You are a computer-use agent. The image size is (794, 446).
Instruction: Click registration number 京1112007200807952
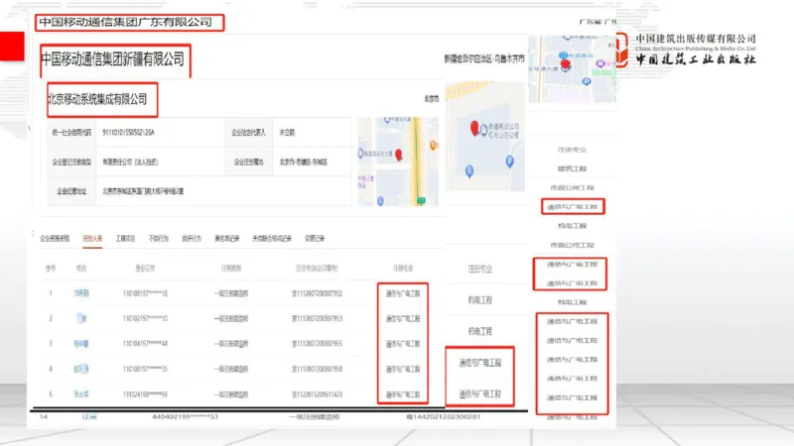coord(317,293)
